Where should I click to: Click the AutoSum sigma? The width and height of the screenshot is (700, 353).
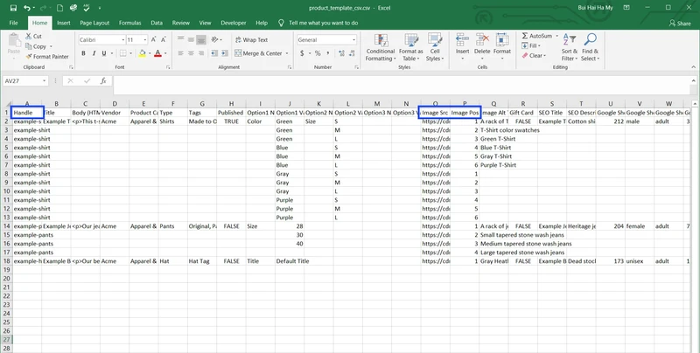click(525, 36)
